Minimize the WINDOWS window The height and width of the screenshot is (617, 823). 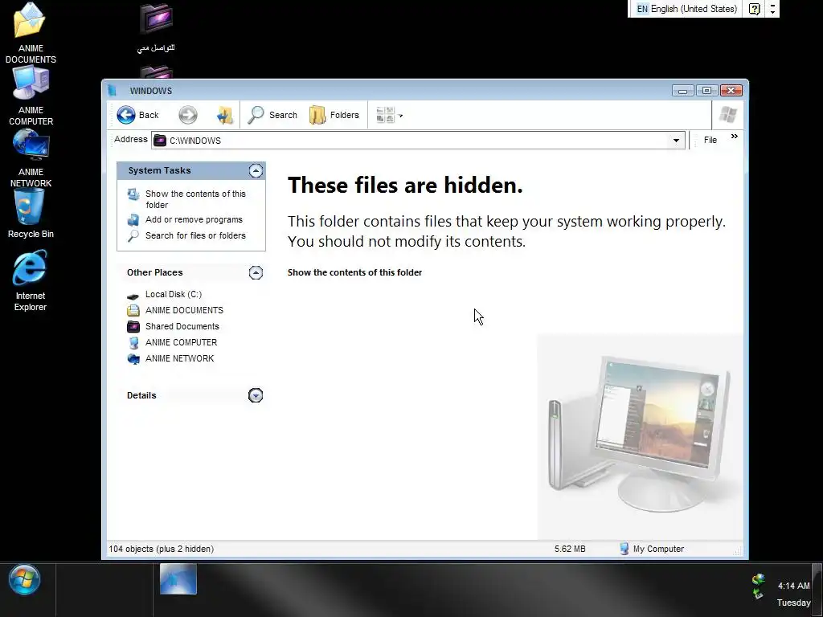click(683, 90)
